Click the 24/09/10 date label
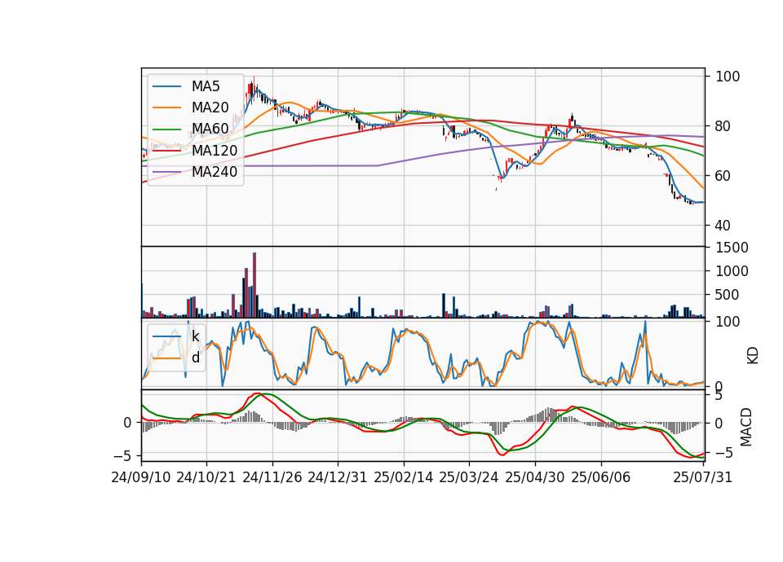The height and width of the screenshot is (562, 783). coord(141,477)
